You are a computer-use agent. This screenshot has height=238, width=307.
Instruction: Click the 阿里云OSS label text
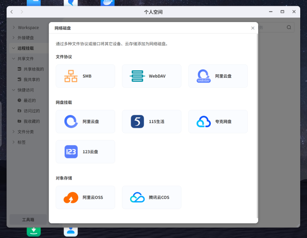(93, 197)
